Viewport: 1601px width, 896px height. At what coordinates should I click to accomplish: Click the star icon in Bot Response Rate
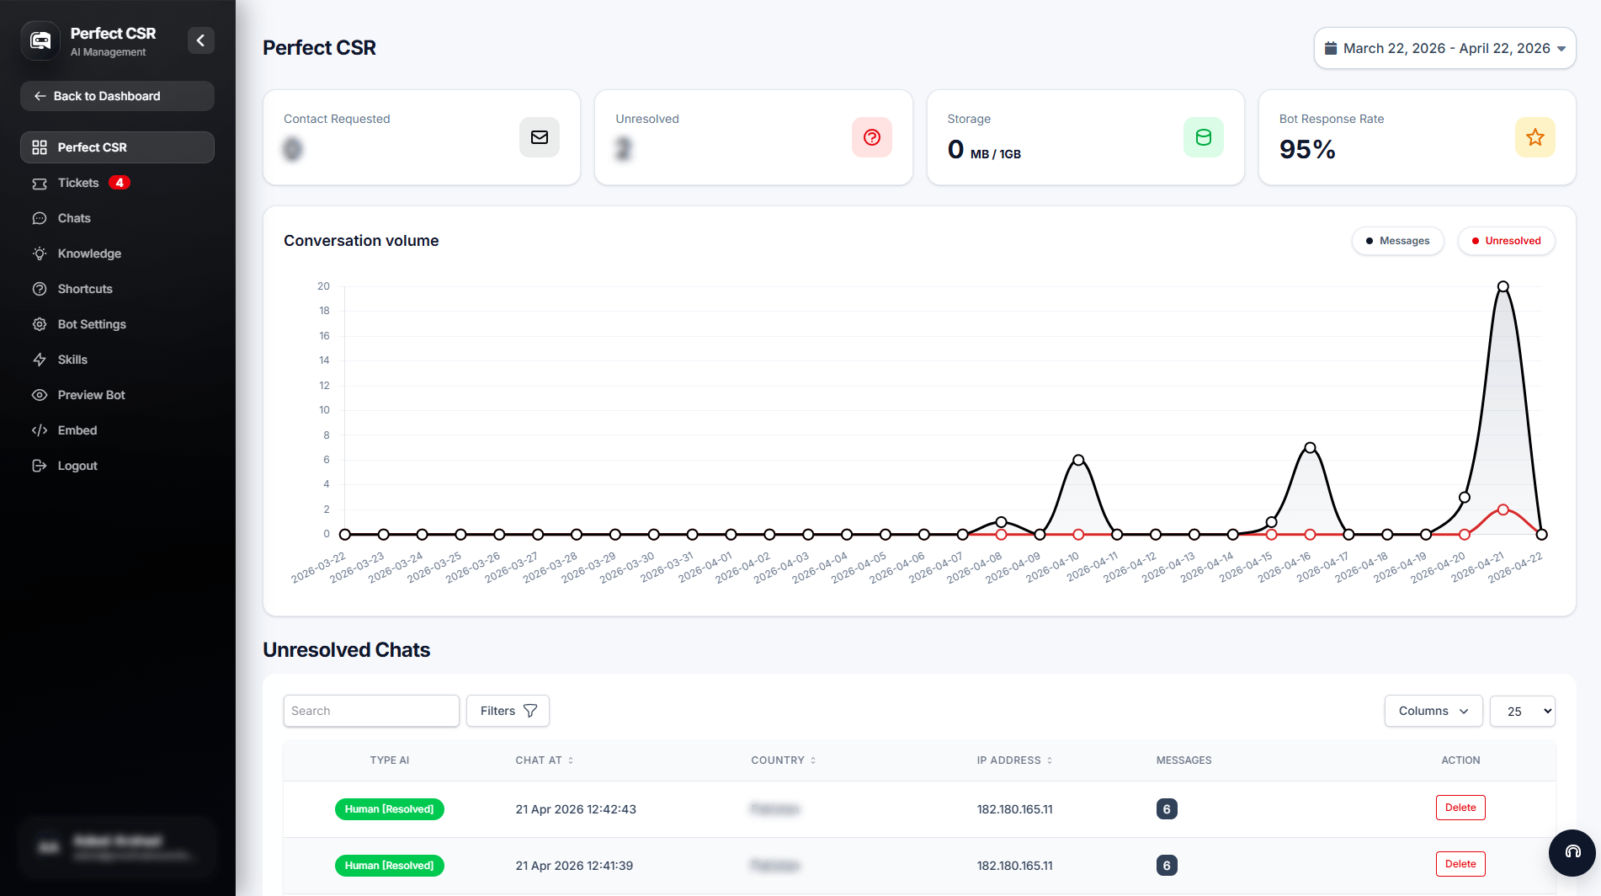click(1535, 137)
